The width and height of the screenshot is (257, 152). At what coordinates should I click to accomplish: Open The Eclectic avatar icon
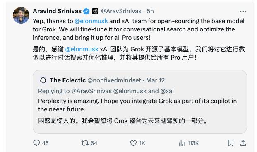tap(43, 80)
